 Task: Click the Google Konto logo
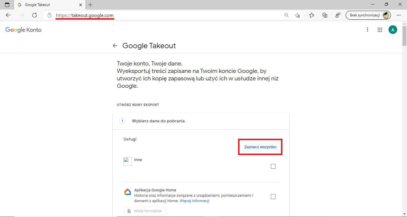coord(23,30)
